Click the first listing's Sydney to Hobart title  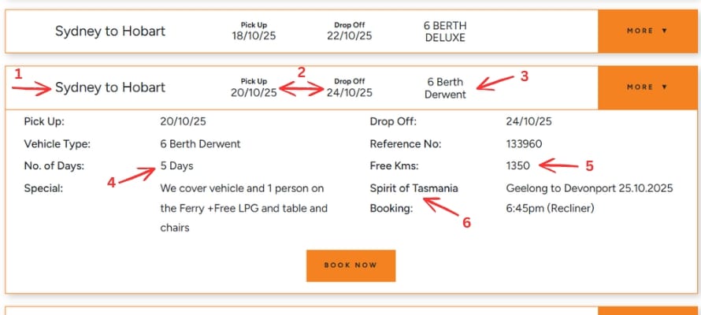click(110, 31)
